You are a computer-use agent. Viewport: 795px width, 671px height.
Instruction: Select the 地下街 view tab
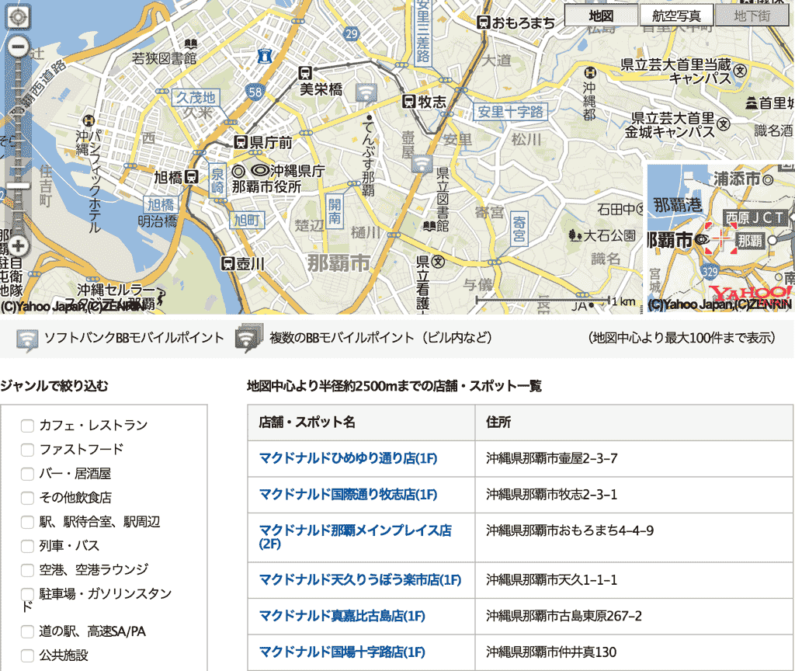(752, 16)
